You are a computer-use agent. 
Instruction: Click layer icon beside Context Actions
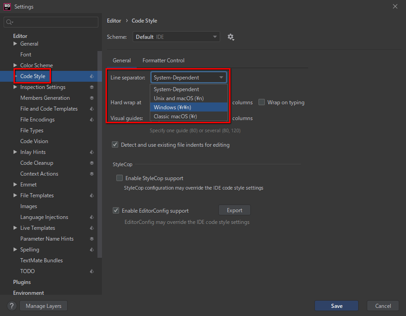click(92, 174)
